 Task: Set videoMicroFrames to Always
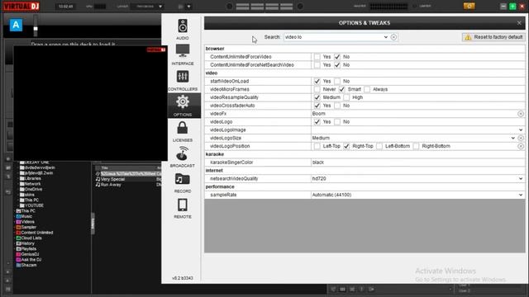tap(367, 89)
